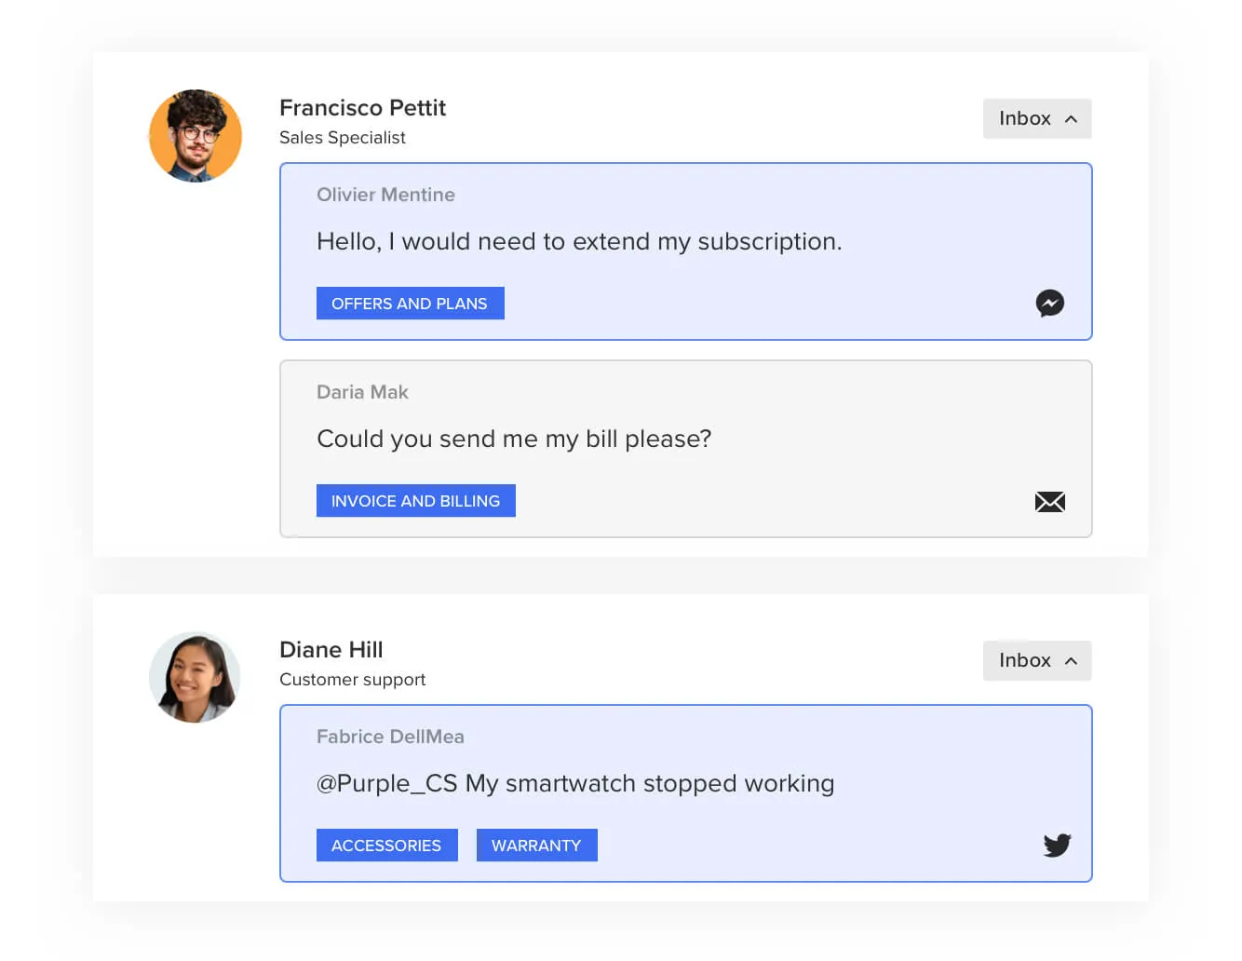
Task: Click the sender name Fabrice DellMea
Action: tap(390, 737)
